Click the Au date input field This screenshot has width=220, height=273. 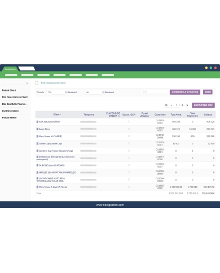tap(95, 93)
